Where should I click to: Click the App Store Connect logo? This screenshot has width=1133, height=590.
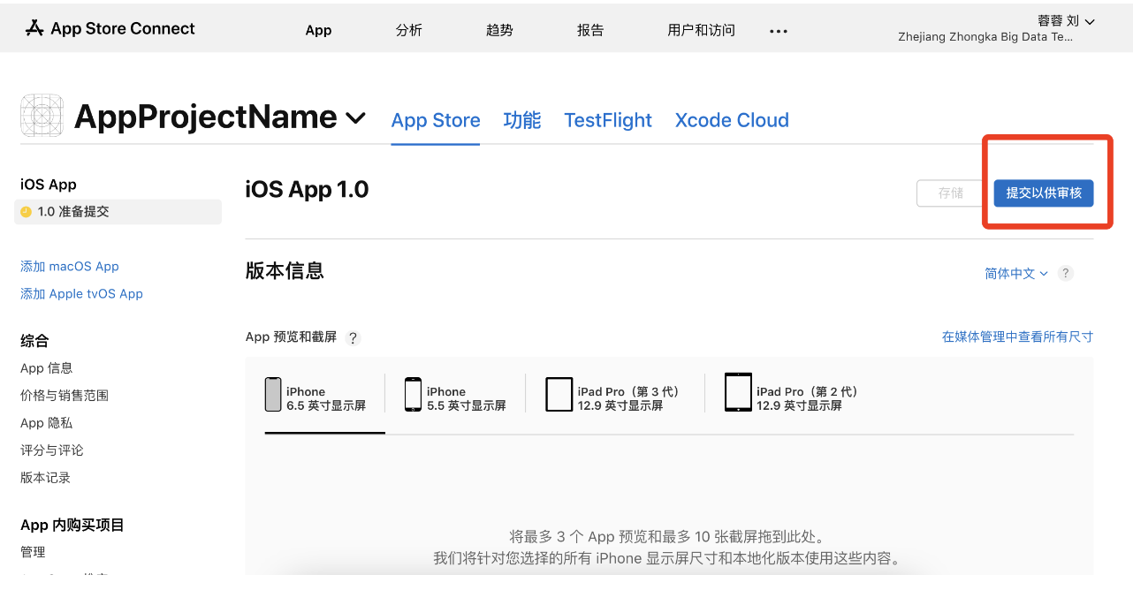pos(110,28)
